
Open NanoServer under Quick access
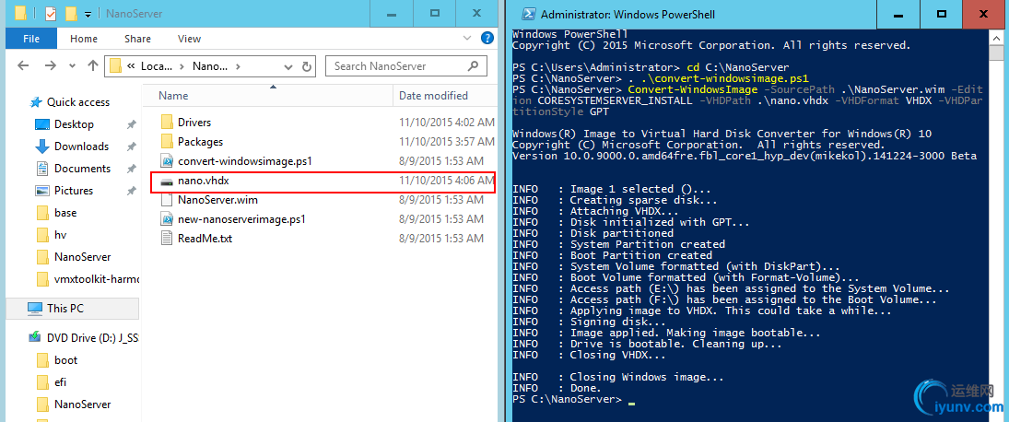tap(82, 257)
